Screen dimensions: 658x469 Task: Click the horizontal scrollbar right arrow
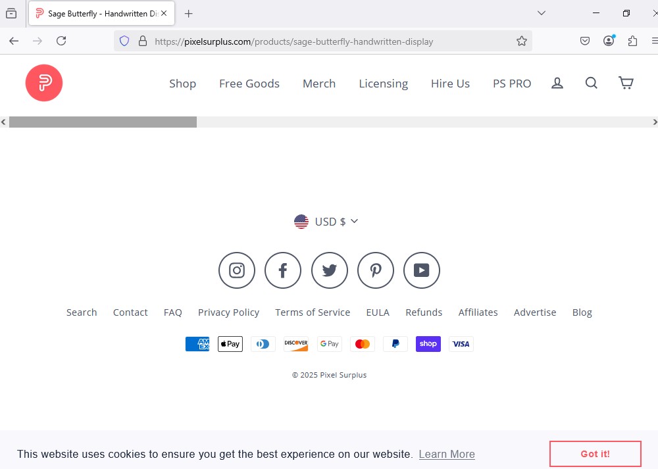[655, 122]
